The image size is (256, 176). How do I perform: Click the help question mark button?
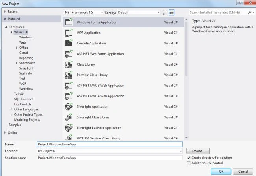[240, 2]
